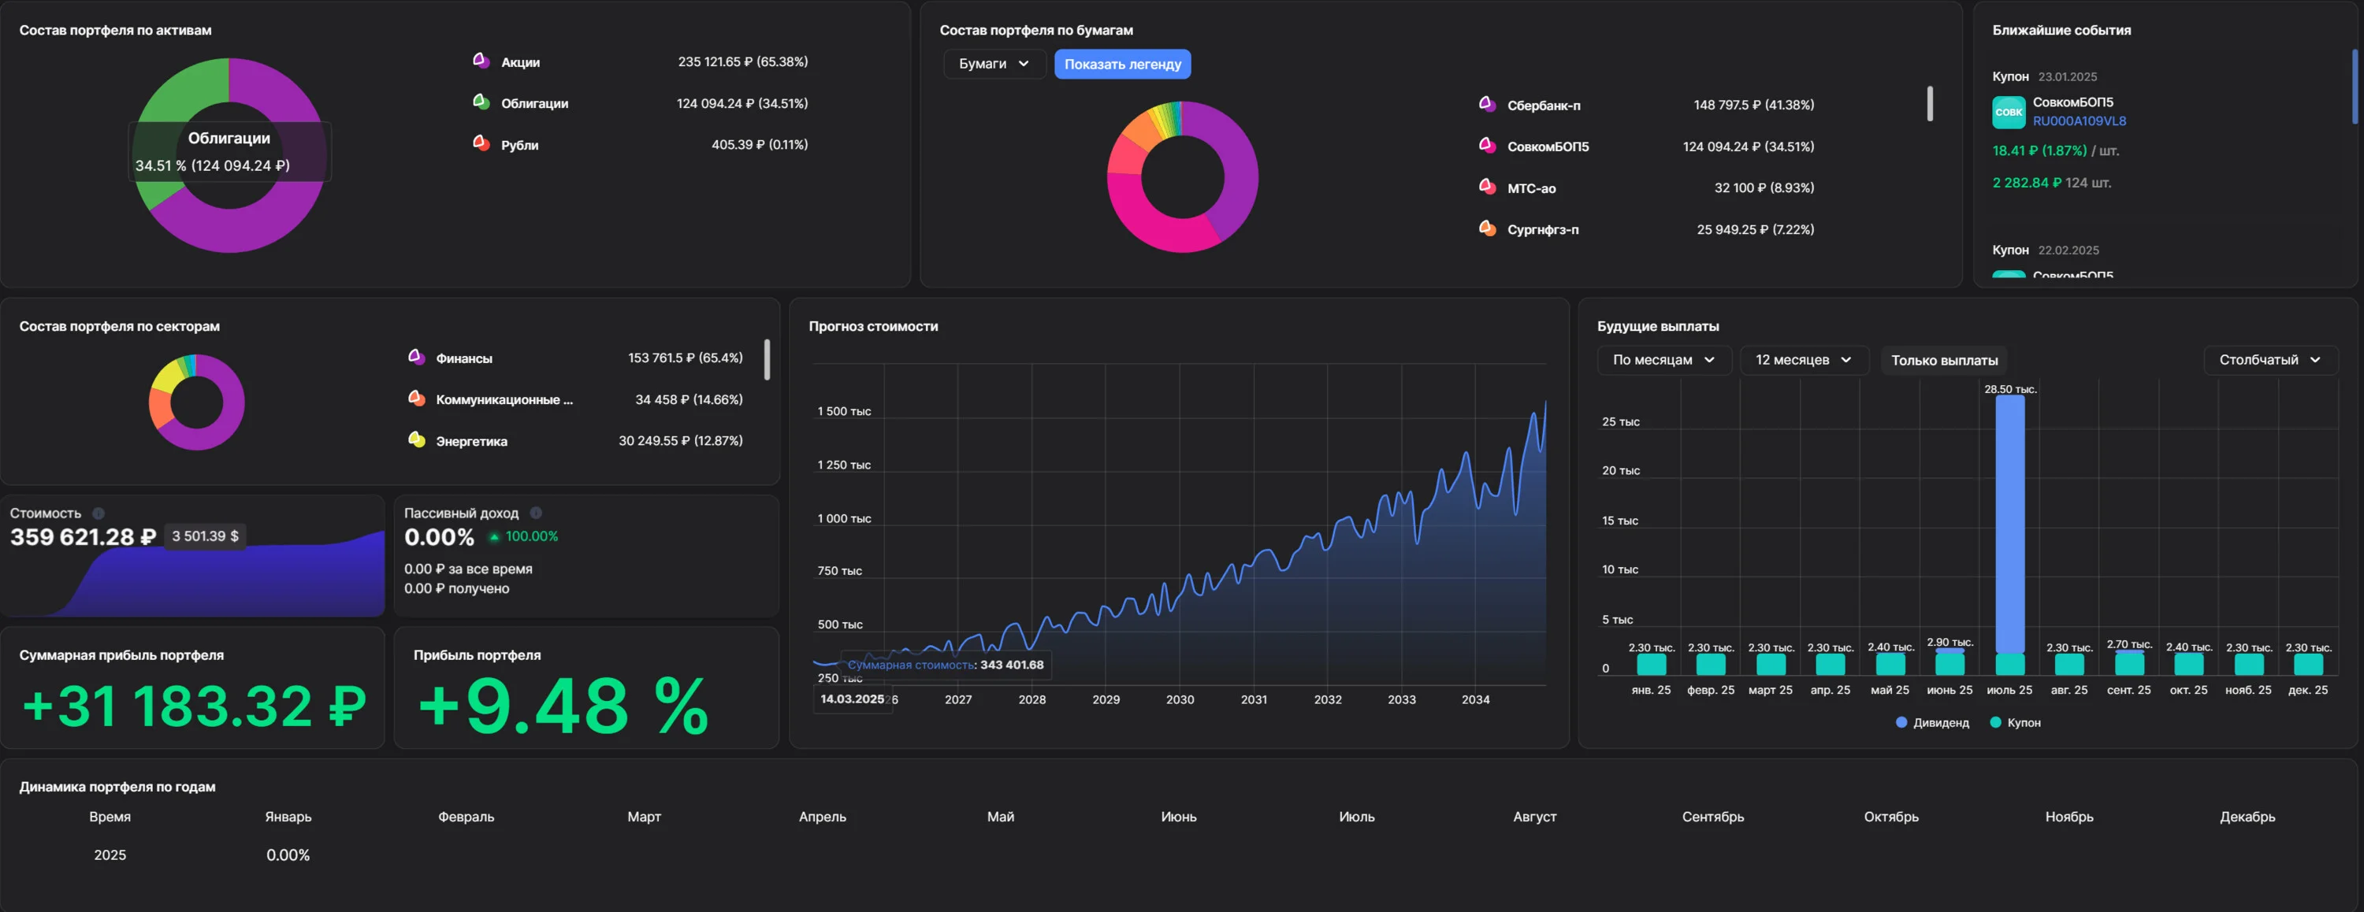The image size is (2364, 912).
Task: Click info icon next to Стоимость
Action: [98, 513]
